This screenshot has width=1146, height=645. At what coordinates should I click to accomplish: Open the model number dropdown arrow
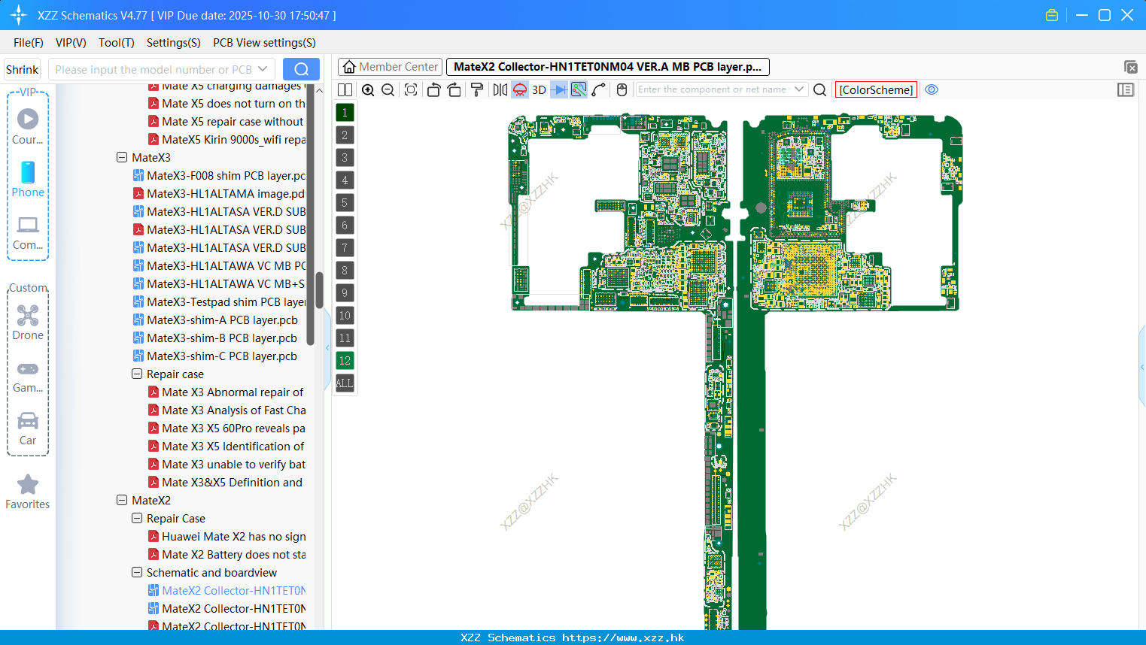263,69
